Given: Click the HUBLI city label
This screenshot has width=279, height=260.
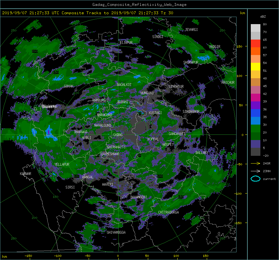Looking at the screenshot, I should (x=86, y=138).
